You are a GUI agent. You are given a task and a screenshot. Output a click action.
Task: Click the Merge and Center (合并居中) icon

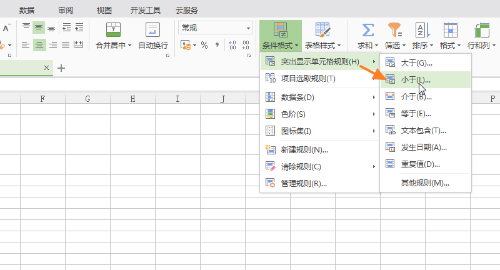113,30
